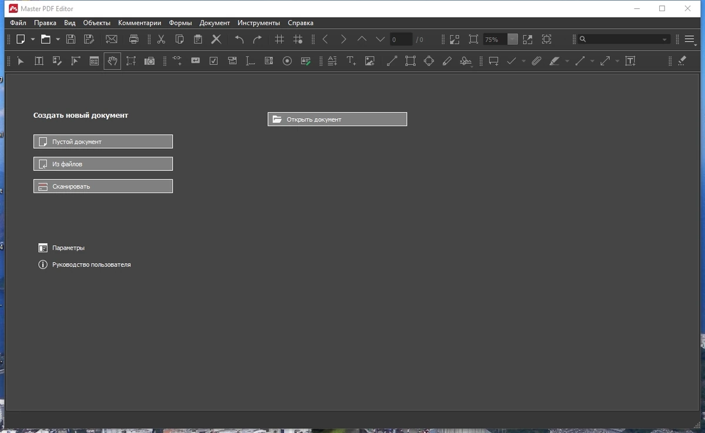Screen dimensions: 705x433
Task: Click the Send by email envelope icon
Action: [x=112, y=39]
